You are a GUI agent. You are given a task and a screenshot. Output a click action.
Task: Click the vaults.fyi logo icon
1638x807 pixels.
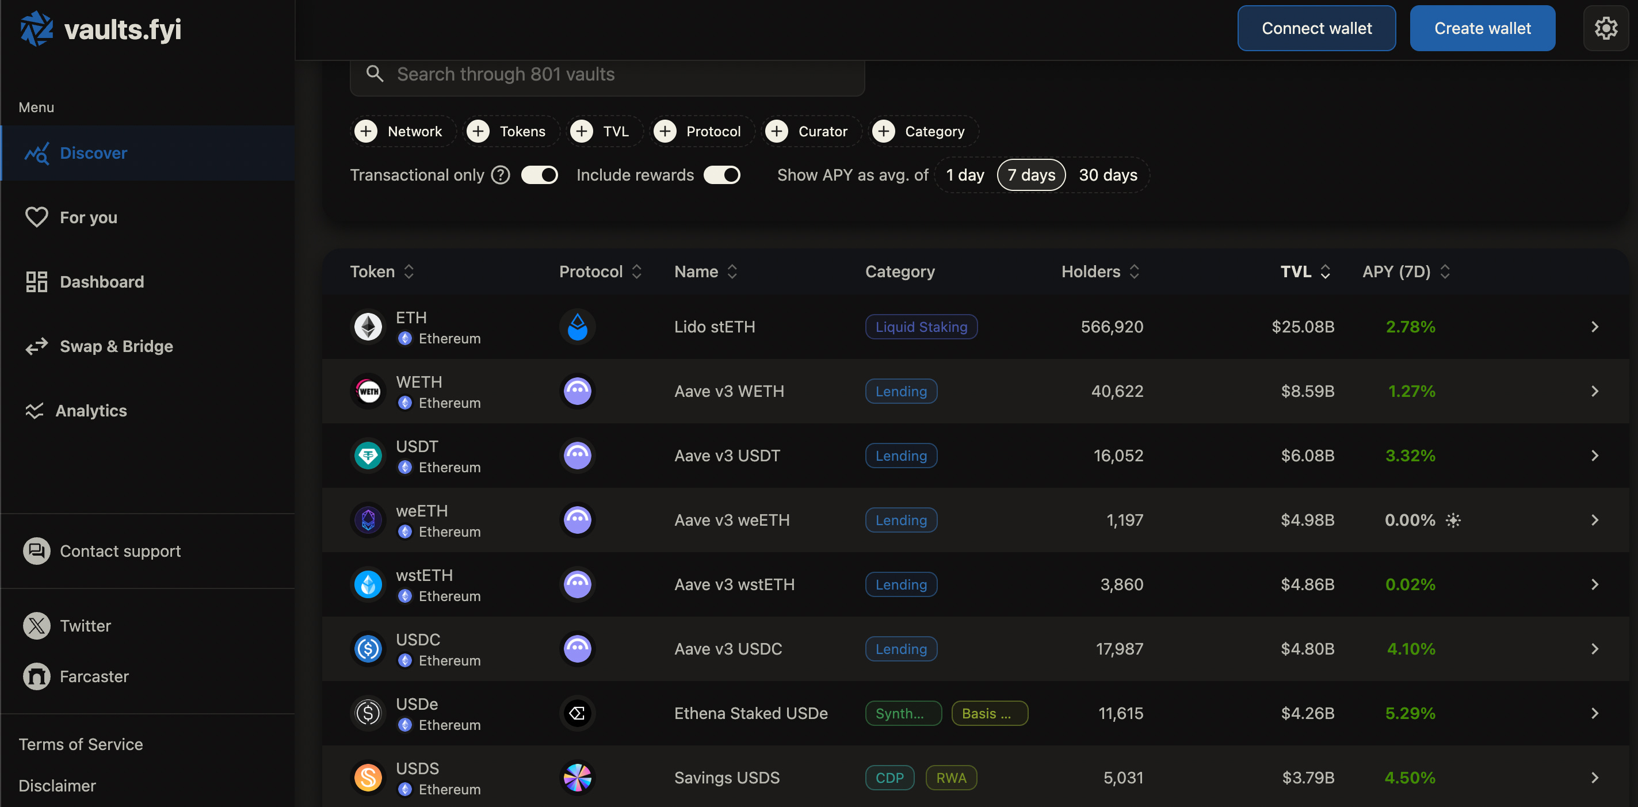click(x=36, y=29)
